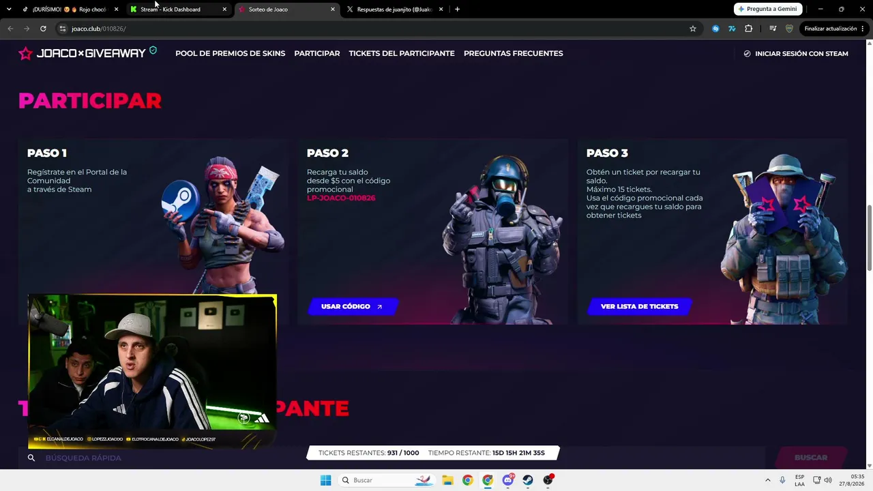Click the Buscar button in ticket search
This screenshot has width=873, height=491.
pos(811,458)
